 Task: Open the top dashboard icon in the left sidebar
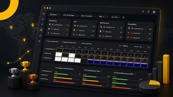tap(44, 14)
